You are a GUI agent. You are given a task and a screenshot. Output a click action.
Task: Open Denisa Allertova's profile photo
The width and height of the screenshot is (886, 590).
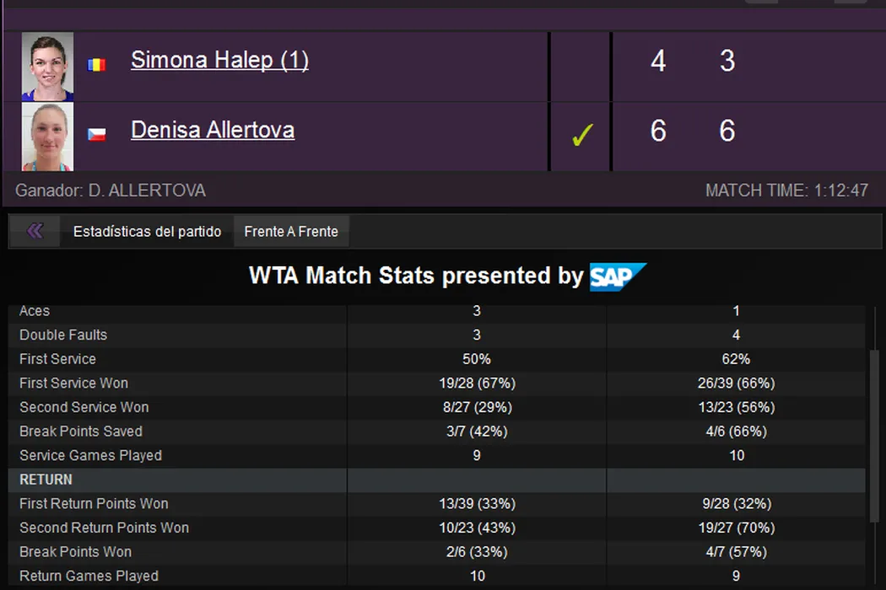coord(47,137)
